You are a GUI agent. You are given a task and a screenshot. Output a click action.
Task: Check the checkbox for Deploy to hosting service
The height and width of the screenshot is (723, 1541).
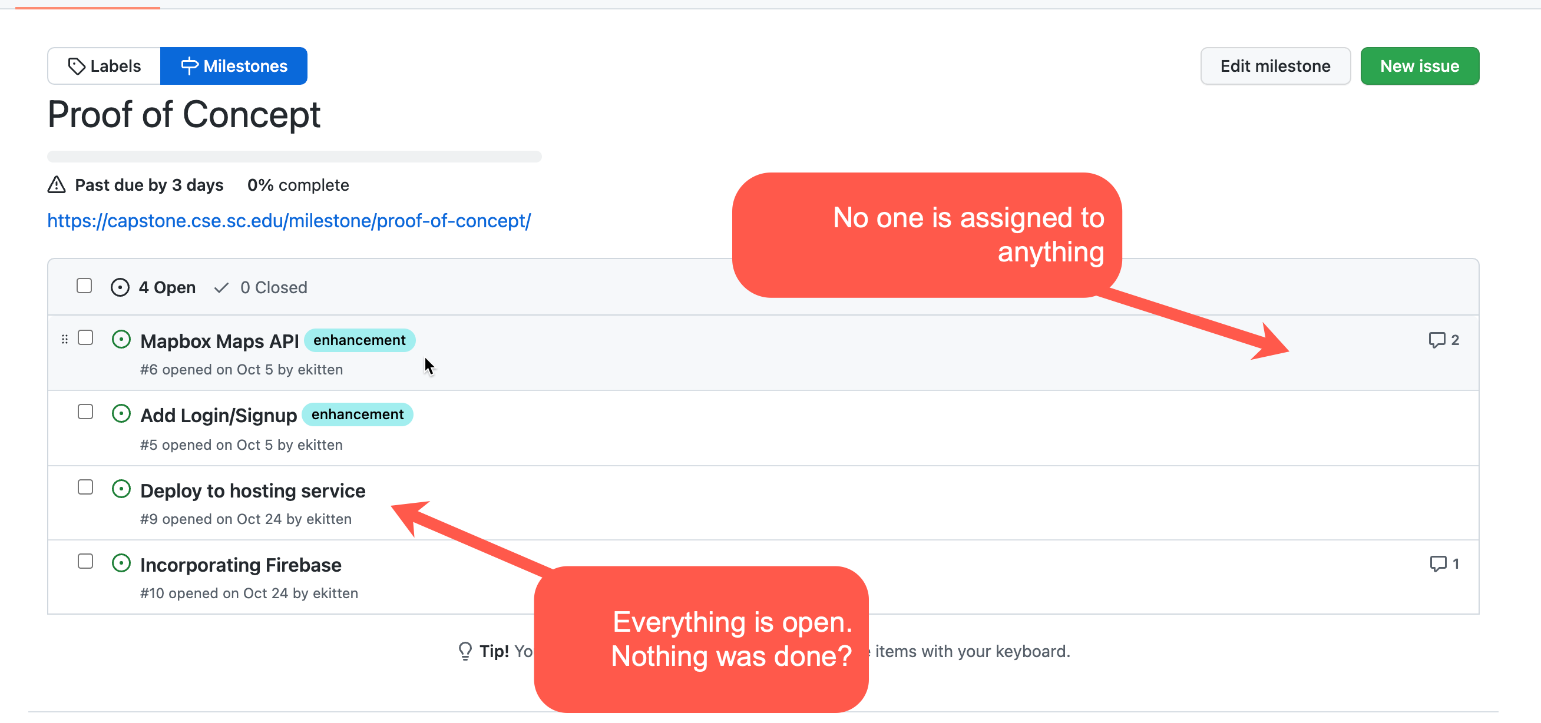point(85,487)
